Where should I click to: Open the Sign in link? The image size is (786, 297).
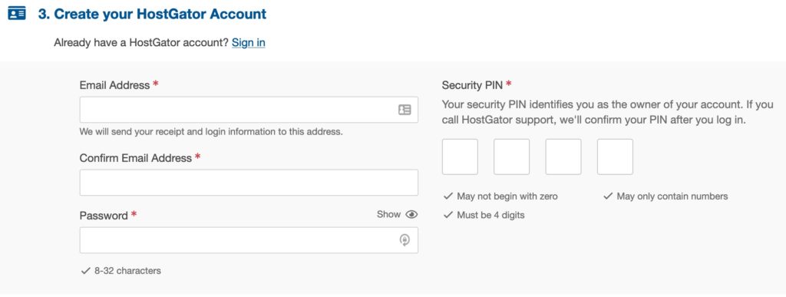click(248, 42)
